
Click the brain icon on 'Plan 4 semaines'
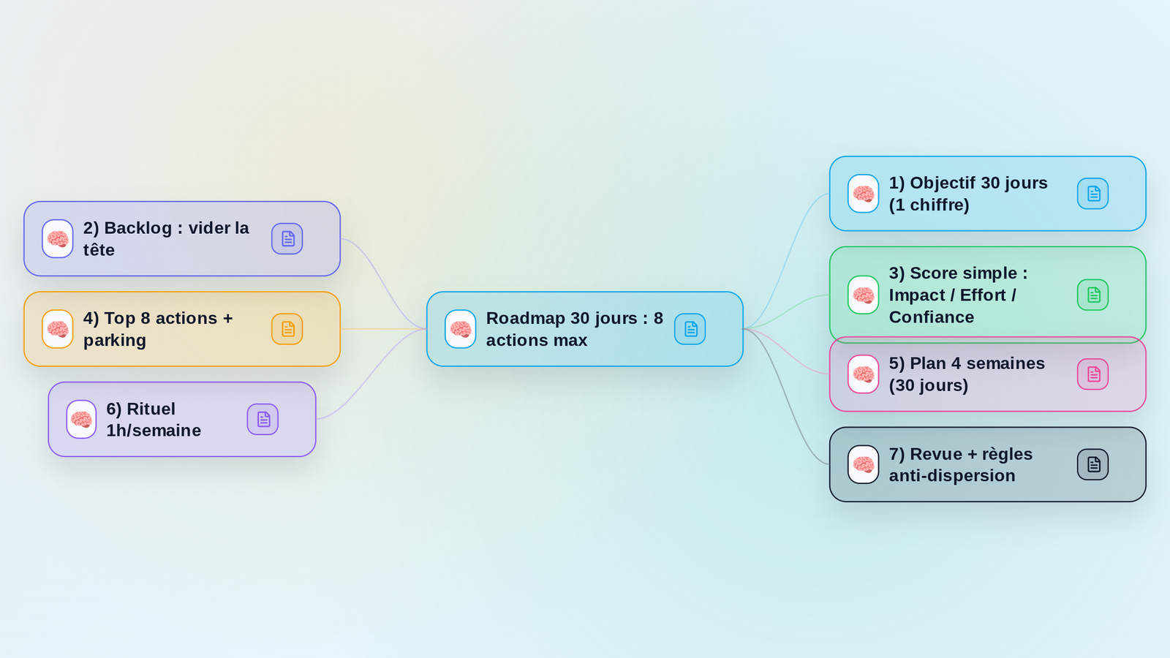[x=863, y=374]
